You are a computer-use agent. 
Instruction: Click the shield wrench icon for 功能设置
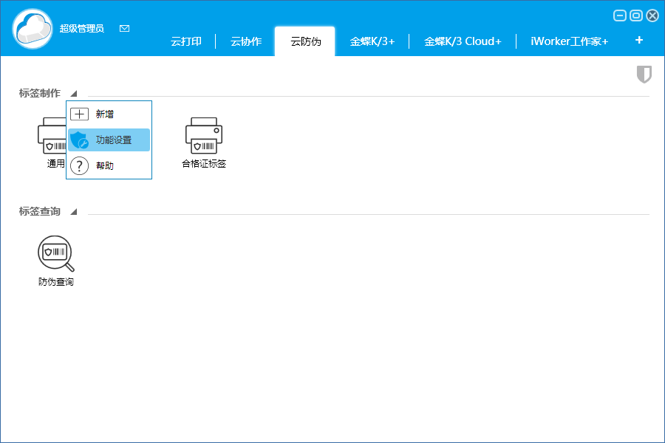[x=79, y=140]
